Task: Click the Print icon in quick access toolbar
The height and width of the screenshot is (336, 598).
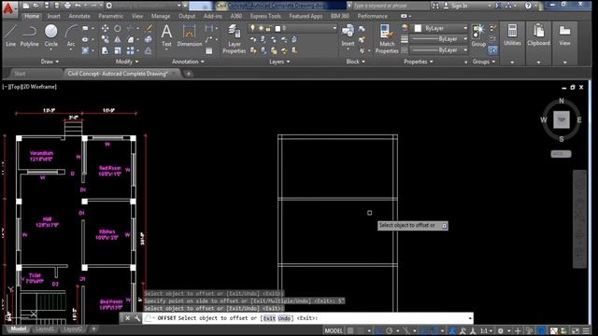Action: point(67,6)
